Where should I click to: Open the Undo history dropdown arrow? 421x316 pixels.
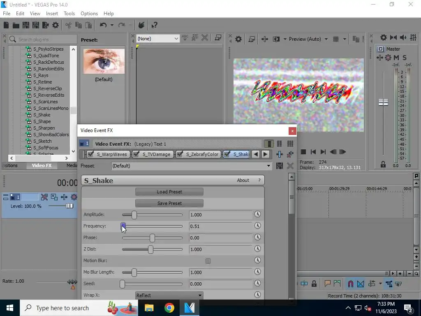[x=112, y=25]
